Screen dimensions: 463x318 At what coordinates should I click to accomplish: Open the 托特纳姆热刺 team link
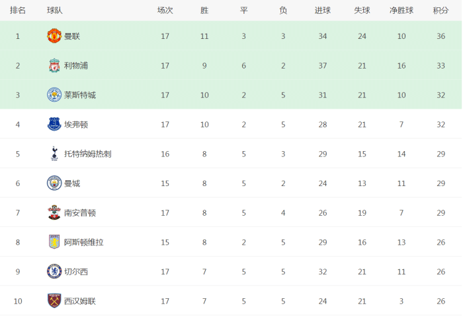pyautogui.click(x=87, y=154)
